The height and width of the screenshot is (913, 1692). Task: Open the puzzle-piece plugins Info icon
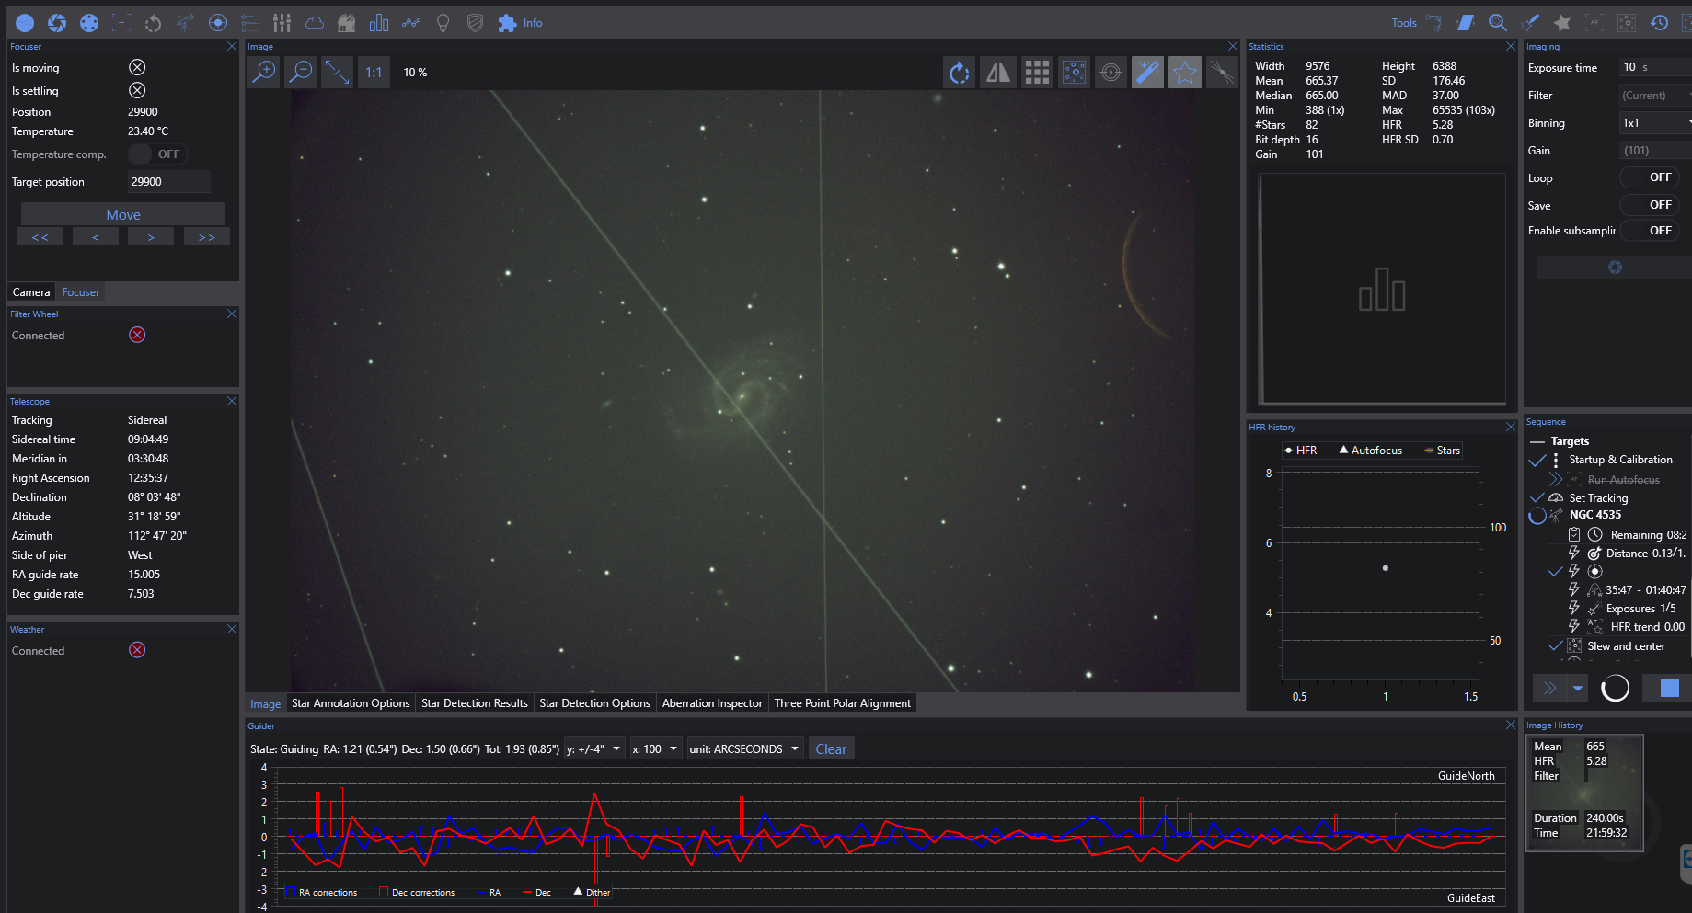point(507,23)
